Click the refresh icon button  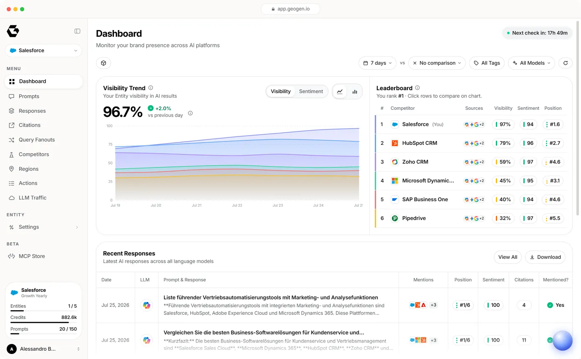point(566,63)
